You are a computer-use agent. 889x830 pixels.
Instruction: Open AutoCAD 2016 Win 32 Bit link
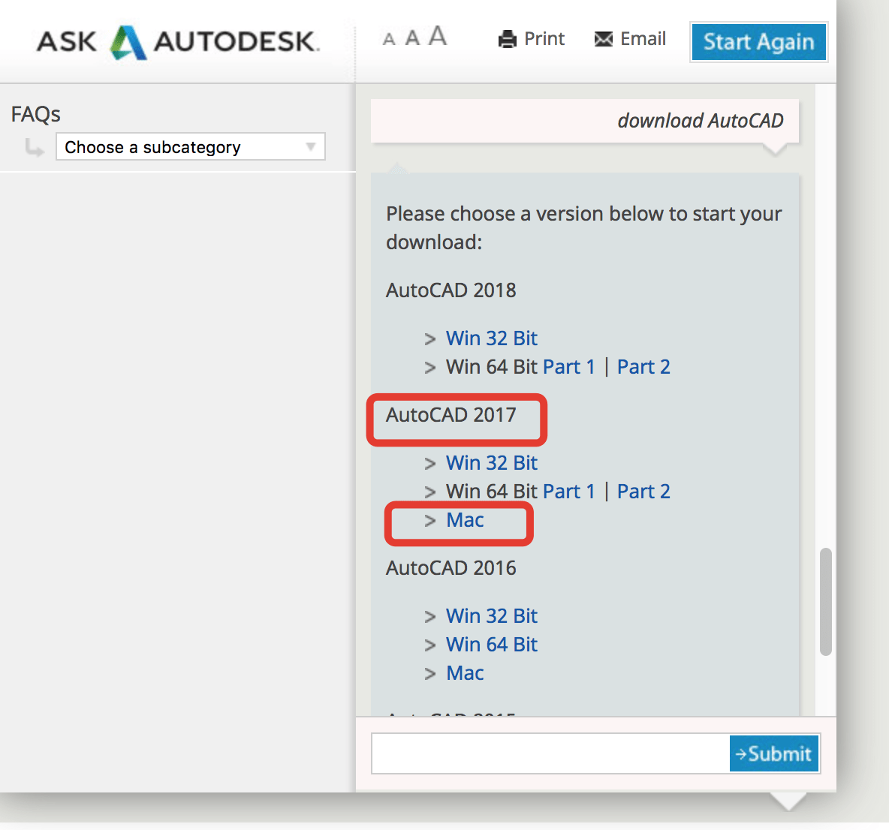(x=492, y=616)
